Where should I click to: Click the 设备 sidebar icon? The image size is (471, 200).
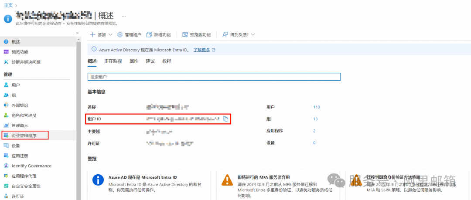(x=6, y=146)
